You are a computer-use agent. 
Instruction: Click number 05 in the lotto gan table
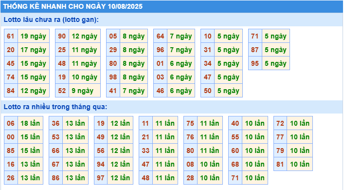tap(113, 36)
